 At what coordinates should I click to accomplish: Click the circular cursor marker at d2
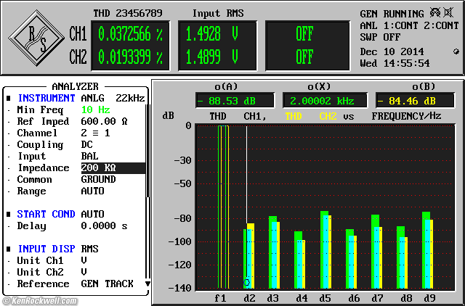pyautogui.click(x=247, y=282)
